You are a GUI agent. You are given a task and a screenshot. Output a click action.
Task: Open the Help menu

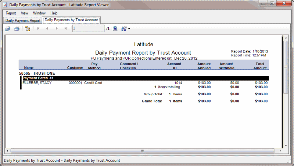54,13
